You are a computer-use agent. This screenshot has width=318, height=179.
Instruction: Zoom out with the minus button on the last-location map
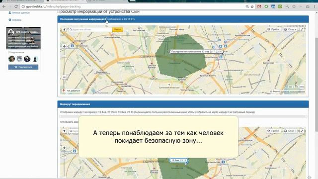[64, 77]
